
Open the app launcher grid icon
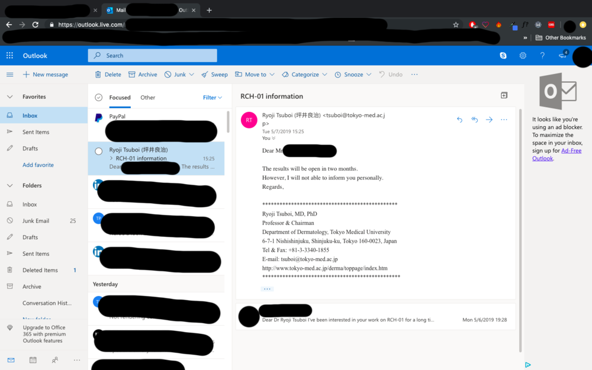pos(9,56)
